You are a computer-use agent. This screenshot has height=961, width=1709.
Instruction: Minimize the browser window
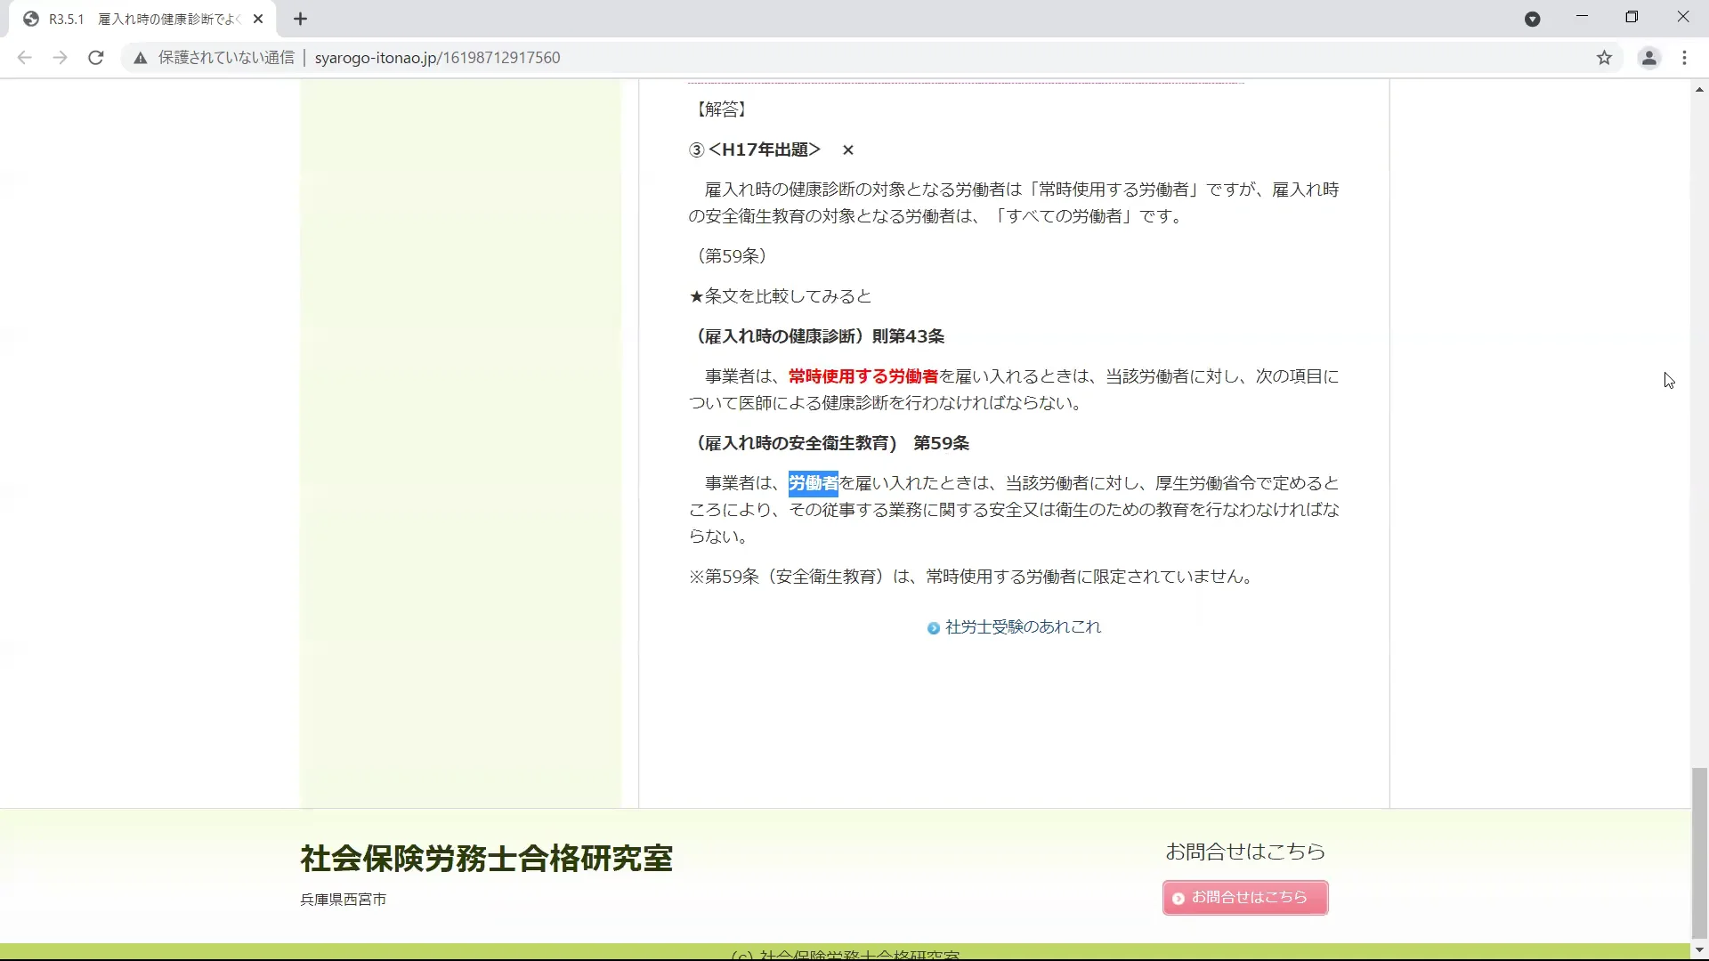1582,17
